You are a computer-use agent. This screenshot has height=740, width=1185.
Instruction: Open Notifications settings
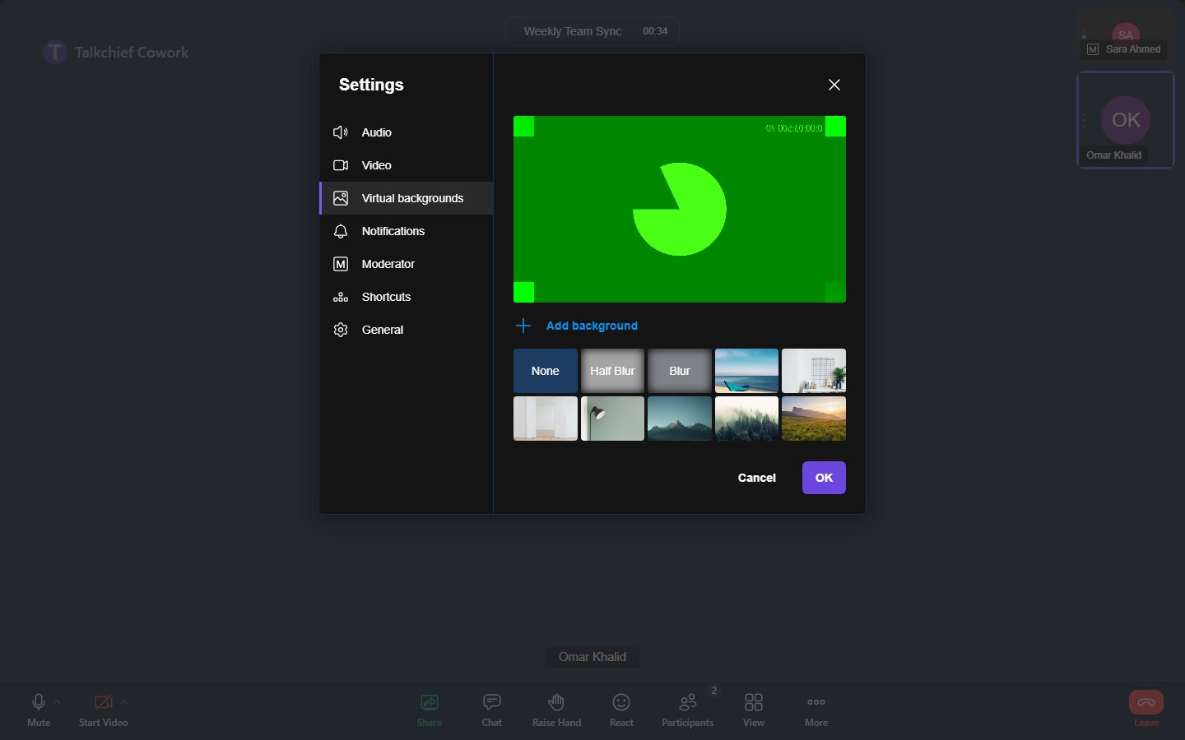click(x=406, y=231)
